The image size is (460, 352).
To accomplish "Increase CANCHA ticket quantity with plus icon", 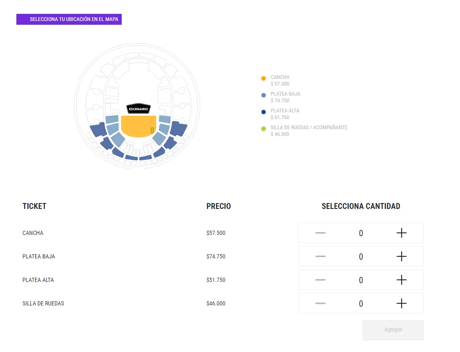I will [401, 233].
